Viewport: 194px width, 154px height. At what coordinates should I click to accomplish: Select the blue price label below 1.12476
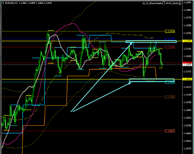tap(170, 39)
